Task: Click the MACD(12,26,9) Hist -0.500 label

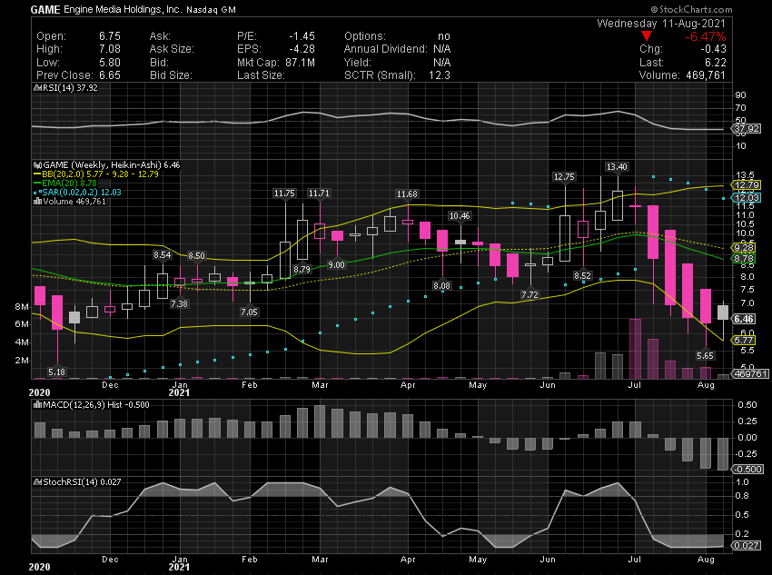Action: [96, 404]
